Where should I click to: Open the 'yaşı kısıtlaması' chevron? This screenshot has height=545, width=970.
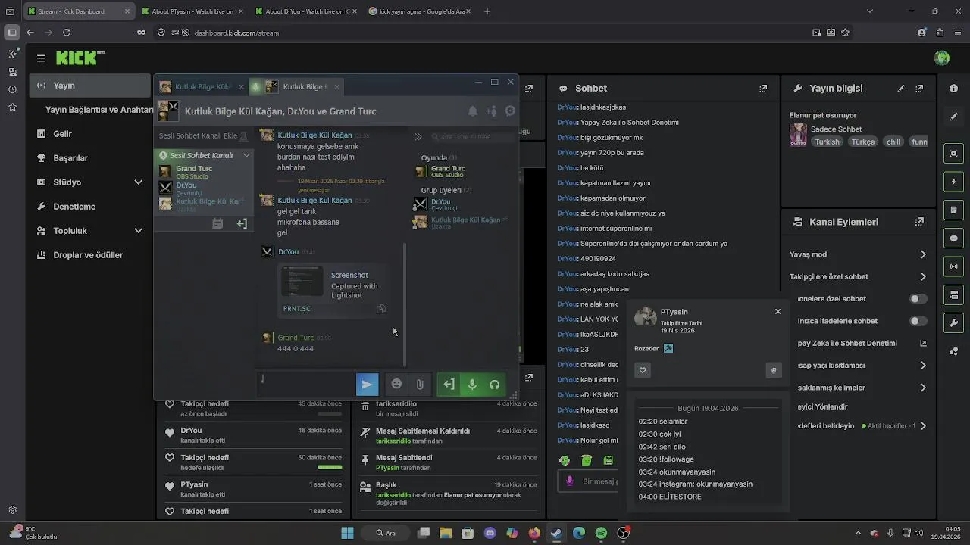click(923, 366)
